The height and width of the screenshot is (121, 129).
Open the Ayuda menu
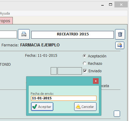[5, 13]
